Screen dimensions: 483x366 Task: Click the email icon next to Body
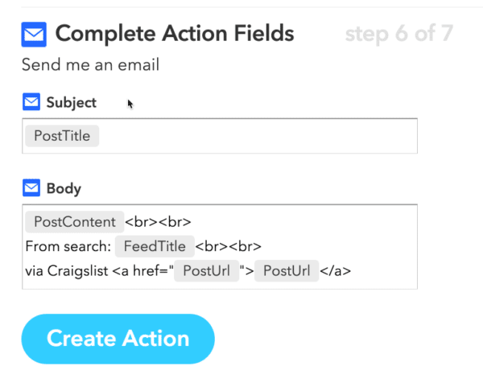pos(31,189)
